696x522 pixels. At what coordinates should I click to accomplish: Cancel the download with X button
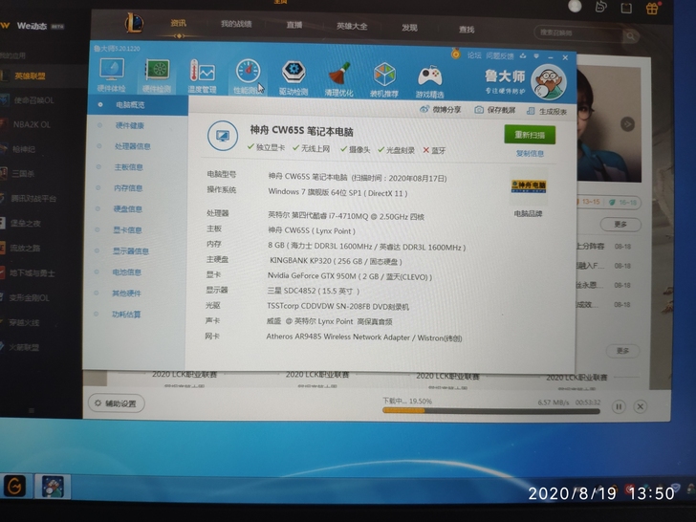tap(638, 406)
